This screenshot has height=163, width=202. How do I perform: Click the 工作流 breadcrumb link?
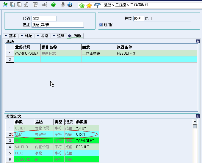[x=120, y=5]
